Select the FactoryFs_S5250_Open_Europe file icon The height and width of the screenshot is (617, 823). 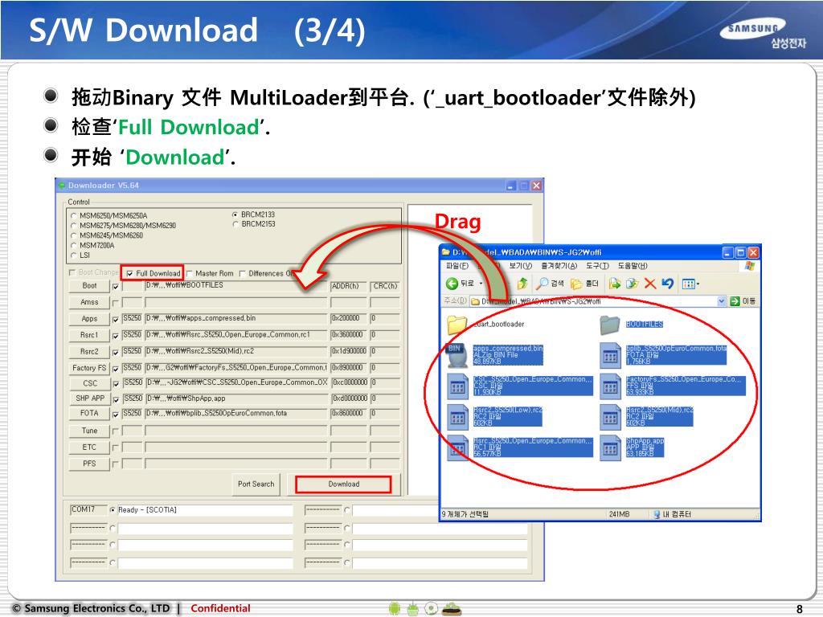pyautogui.click(x=610, y=386)
